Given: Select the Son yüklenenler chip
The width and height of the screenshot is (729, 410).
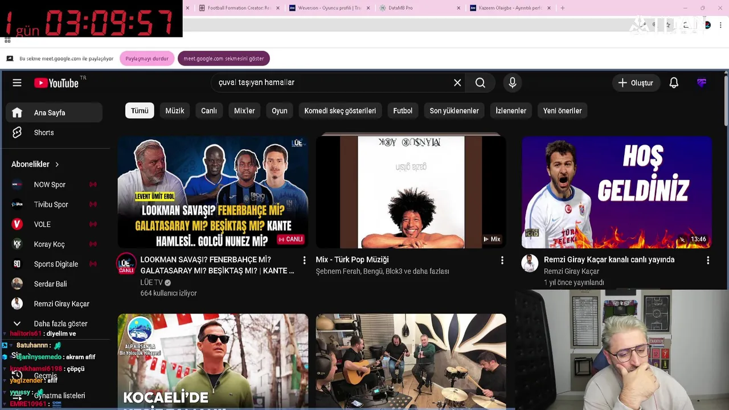Looking at the screenshot, I should (x=454, y=110).
